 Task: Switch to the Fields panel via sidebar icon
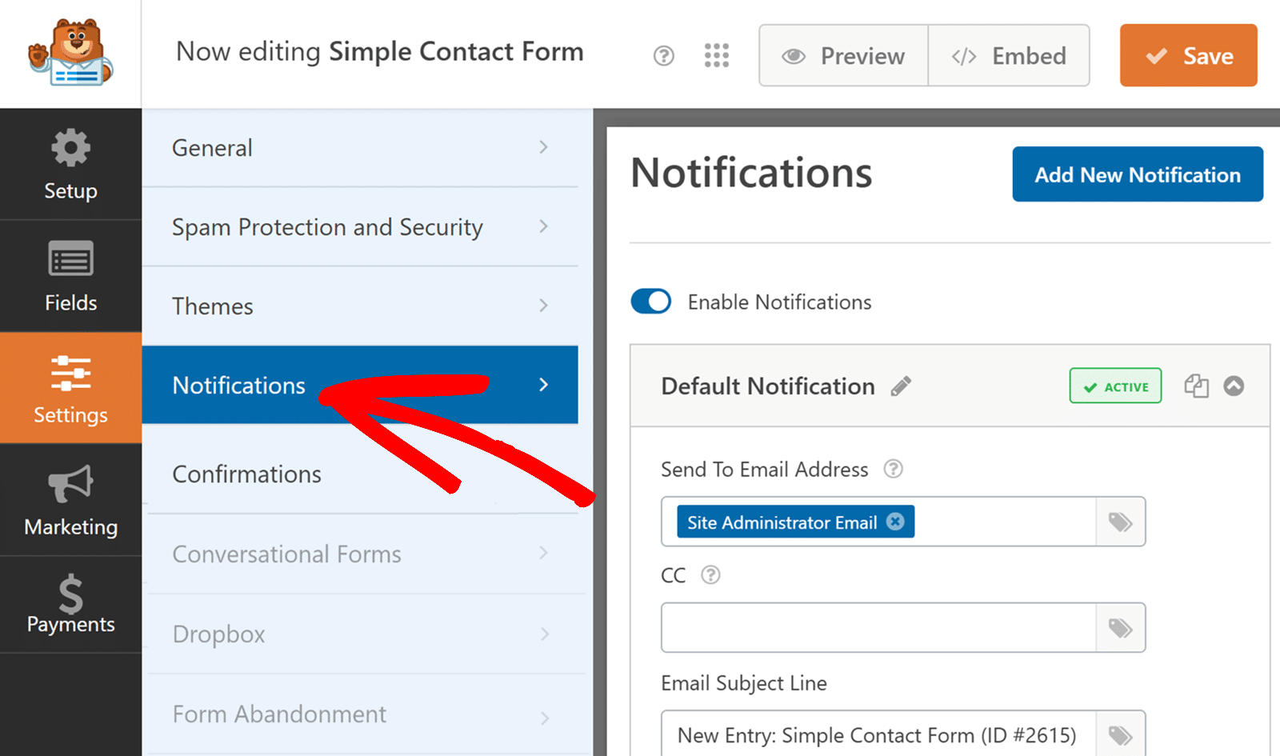(70, 276)
